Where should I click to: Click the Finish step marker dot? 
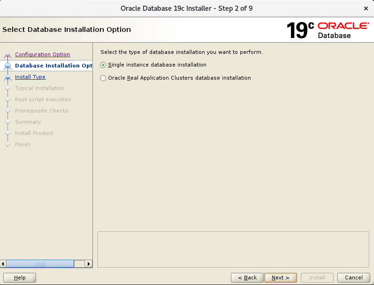pos(8,144)
